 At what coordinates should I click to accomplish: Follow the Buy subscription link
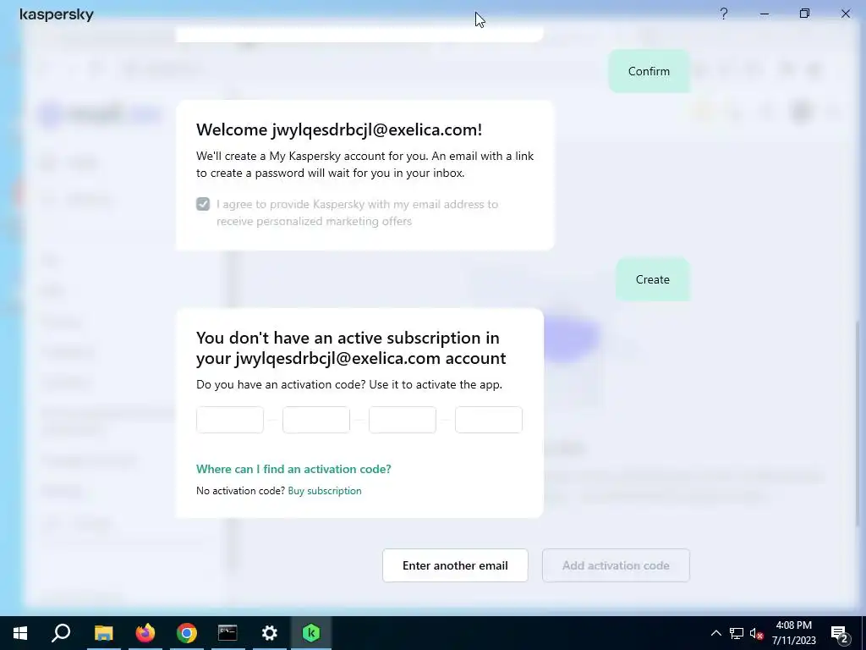tap(325, 491)
